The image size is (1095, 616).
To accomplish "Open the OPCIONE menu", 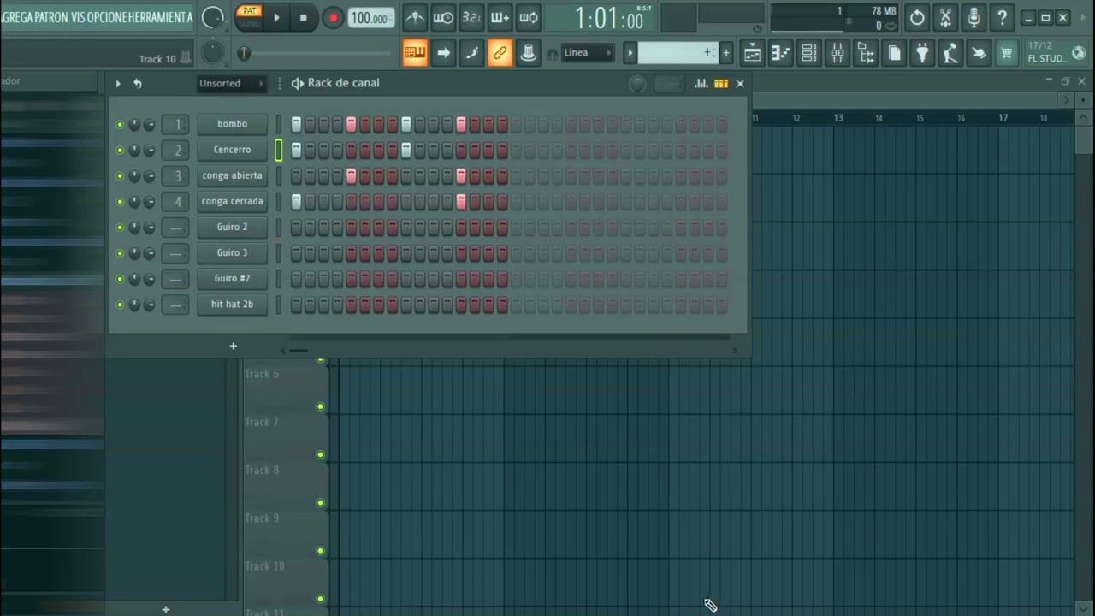I will [x=107, y=17].
